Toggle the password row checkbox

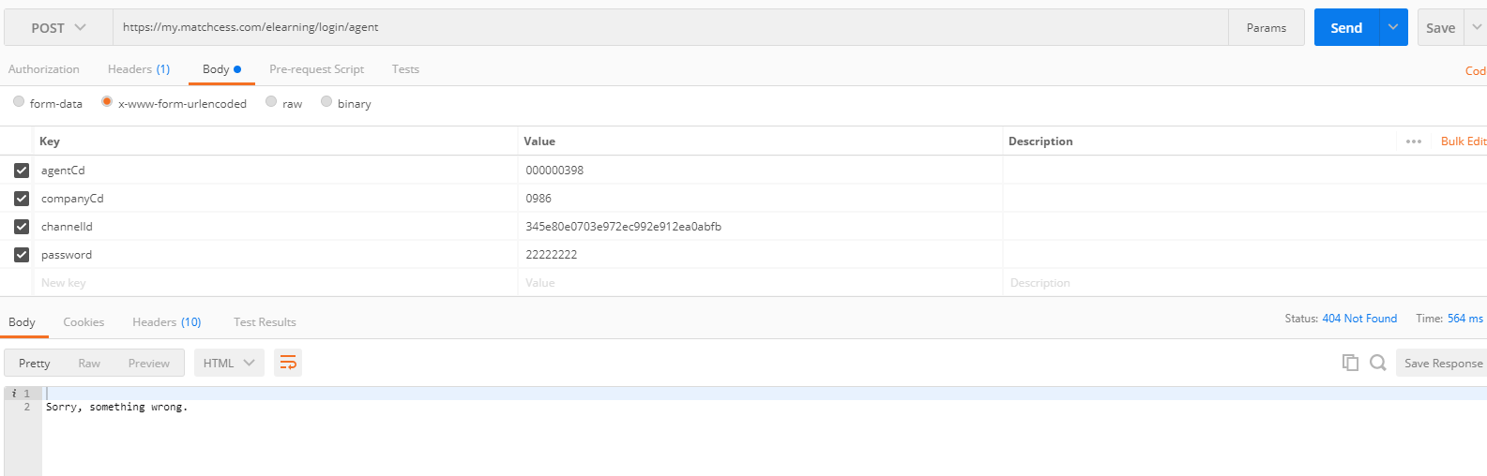click(22, 255)
